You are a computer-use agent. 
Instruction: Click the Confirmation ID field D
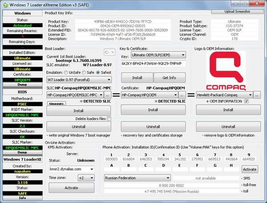point(163,170)
